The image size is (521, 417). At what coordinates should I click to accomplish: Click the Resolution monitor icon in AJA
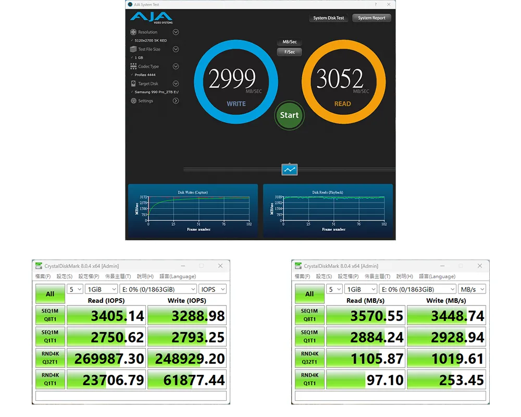[133, 32]
